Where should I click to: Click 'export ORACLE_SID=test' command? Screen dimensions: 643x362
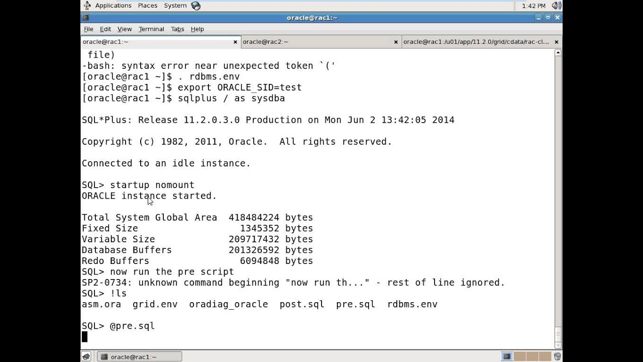240,87
